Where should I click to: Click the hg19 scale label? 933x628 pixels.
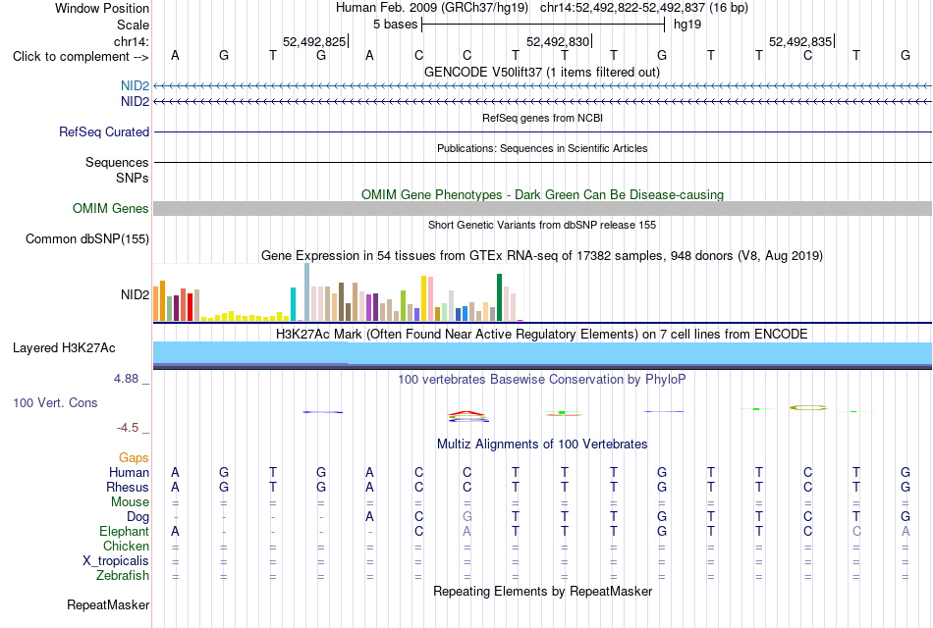click(687, 25)
